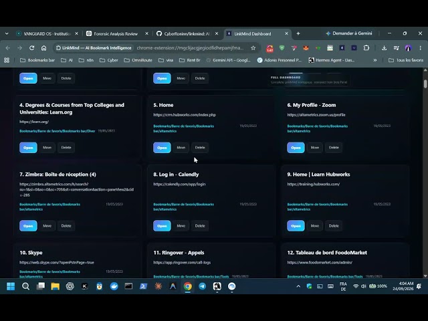Open the Gemini API bookmark

[x=229, y=60]
